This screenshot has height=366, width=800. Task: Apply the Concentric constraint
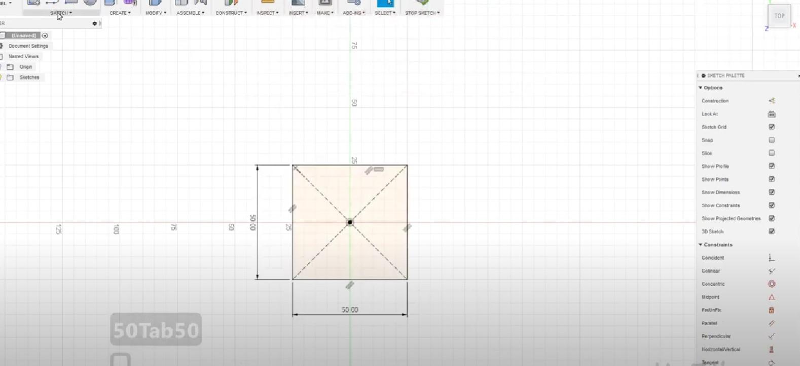772,284
